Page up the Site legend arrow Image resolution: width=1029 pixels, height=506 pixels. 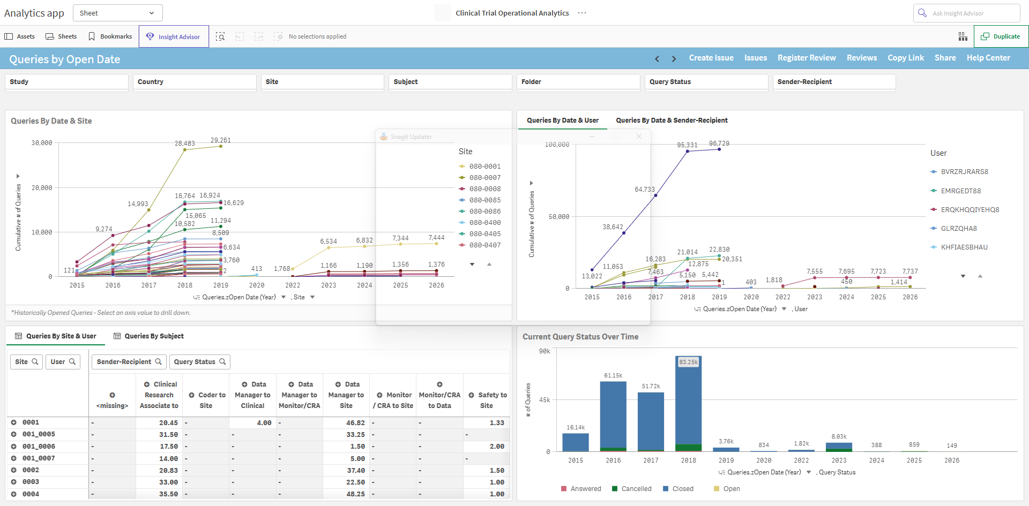(x=489, y=265)
